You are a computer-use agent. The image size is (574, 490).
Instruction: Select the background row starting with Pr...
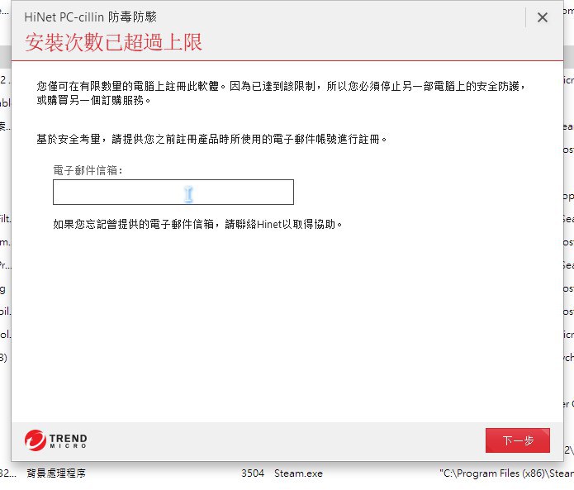click(x=4, y=265)
